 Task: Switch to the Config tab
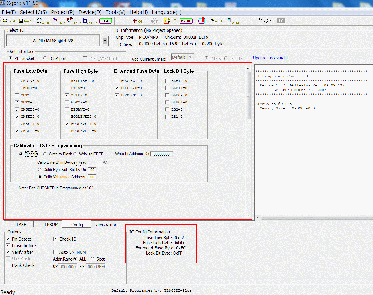click(x=77, y=224)
